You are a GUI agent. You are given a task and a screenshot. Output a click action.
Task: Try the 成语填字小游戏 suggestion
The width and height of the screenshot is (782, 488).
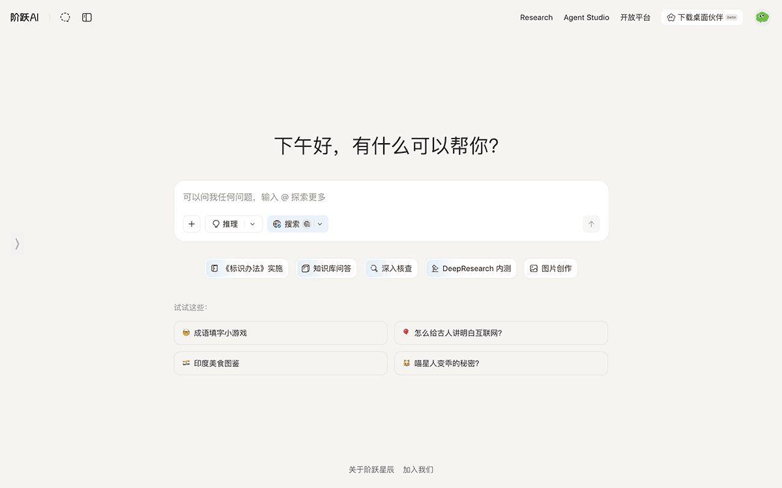coord(280,332)
